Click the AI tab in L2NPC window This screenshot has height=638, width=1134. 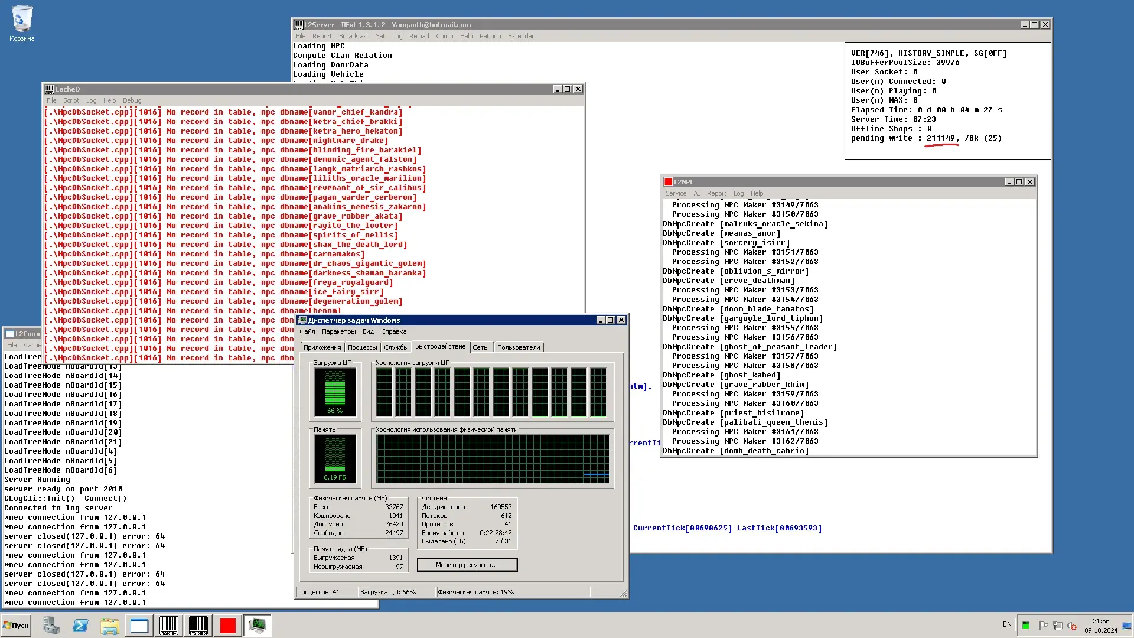coord(696,193)
